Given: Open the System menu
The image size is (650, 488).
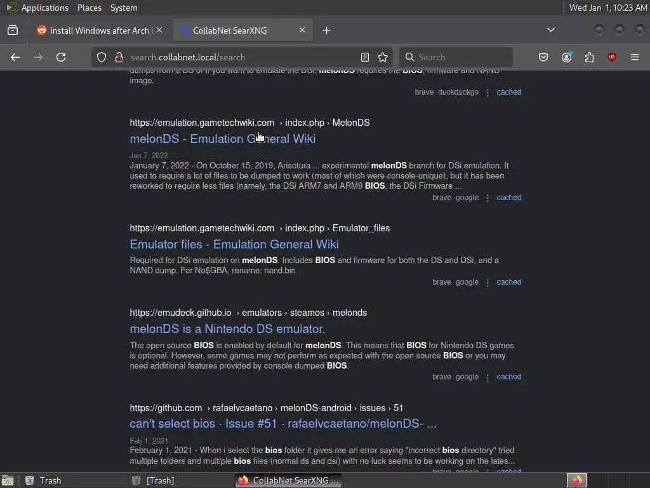Looking at the screenshot, I should 124,8.
